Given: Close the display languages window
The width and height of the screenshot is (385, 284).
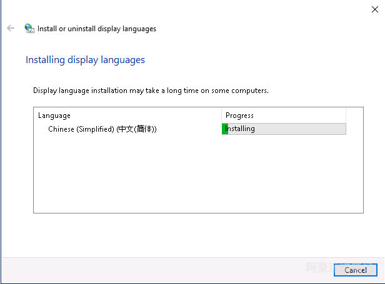Looking at the screenshot, I should click(x=374, y=9).
